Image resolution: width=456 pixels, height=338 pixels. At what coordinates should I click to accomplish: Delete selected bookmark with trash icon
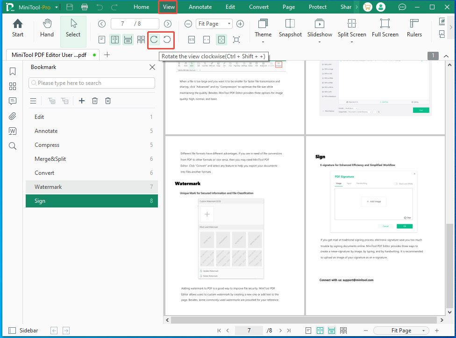click(x=95, y=101)
